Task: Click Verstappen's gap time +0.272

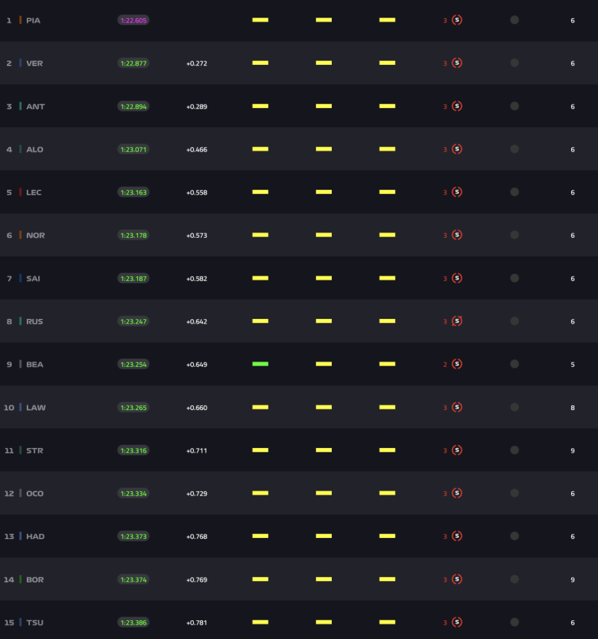Action: coord(197,62)
